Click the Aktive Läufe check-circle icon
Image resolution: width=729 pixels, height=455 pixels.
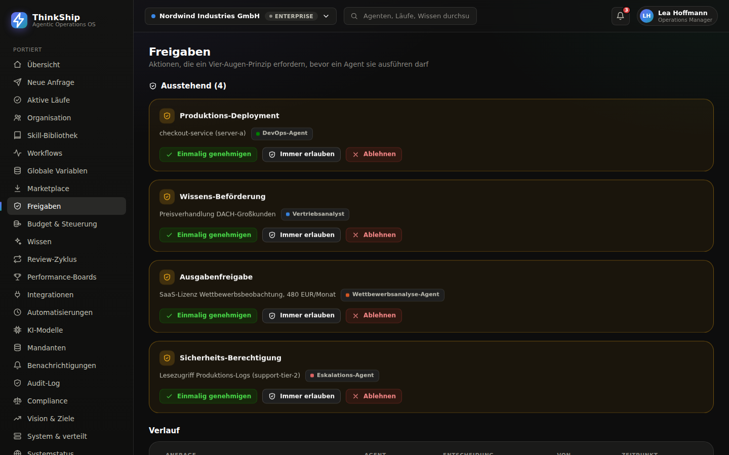[18, 100]
